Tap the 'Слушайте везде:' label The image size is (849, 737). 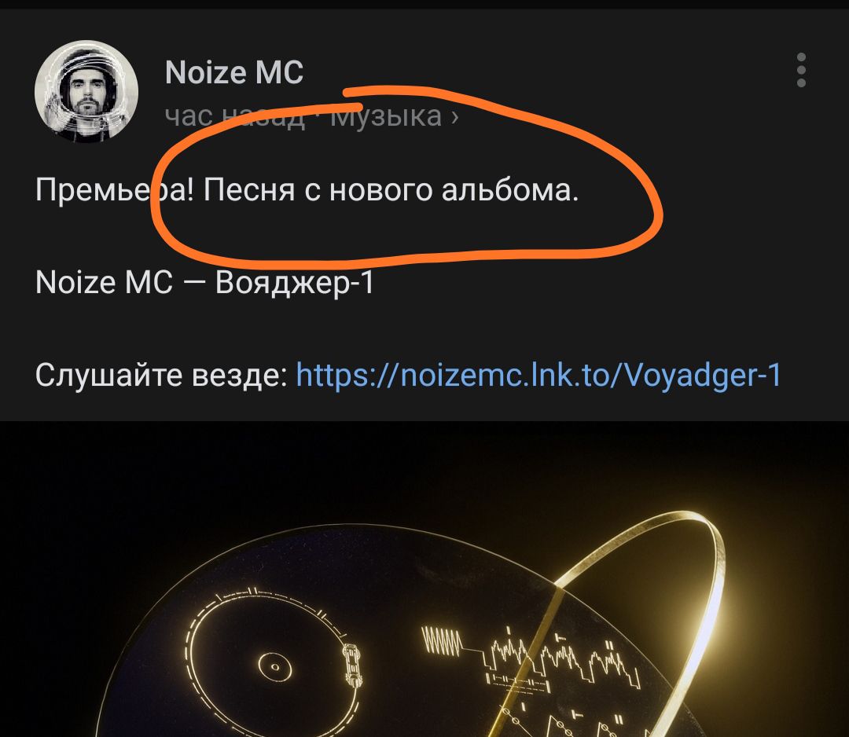[161, 375]
